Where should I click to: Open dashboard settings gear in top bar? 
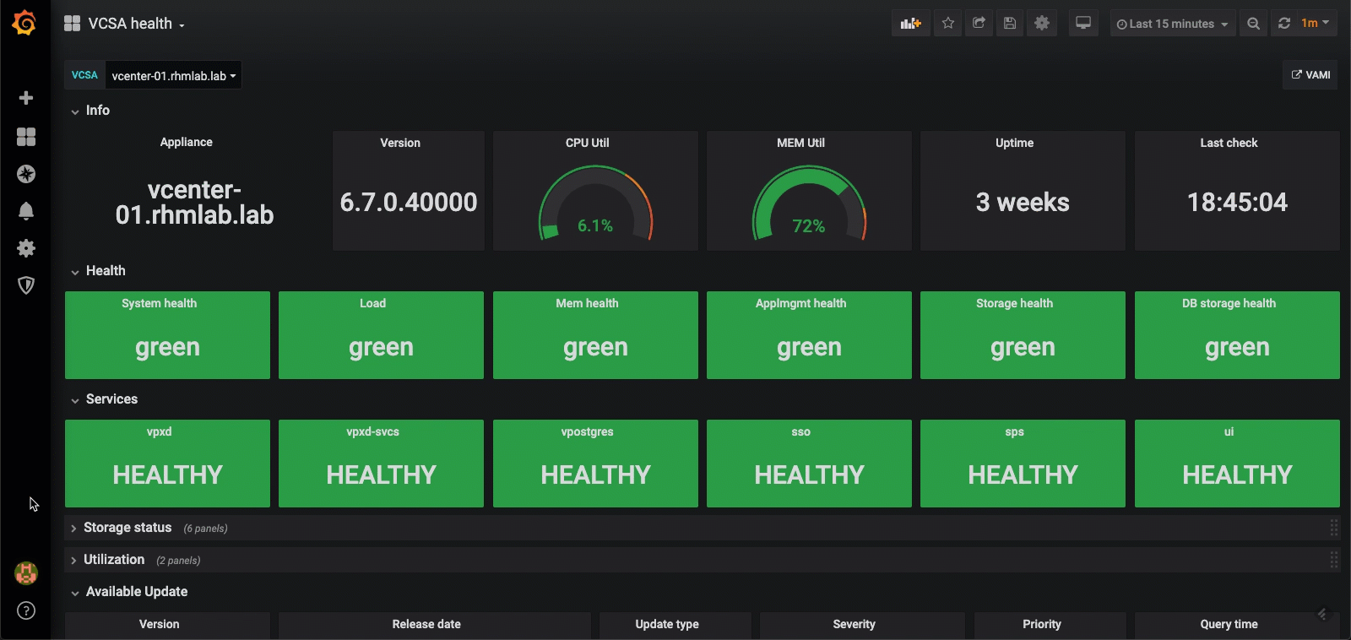coord(1042,24)
